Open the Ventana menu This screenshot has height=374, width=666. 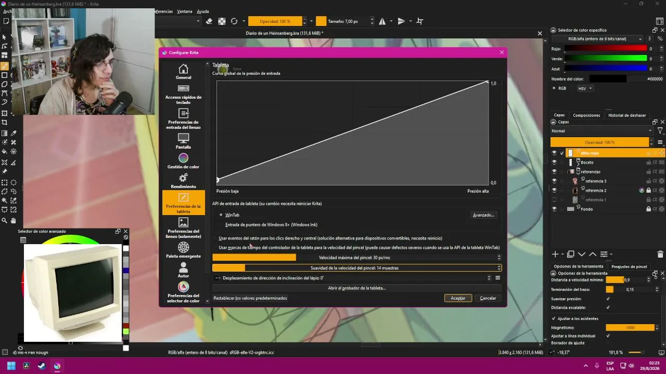185,11
